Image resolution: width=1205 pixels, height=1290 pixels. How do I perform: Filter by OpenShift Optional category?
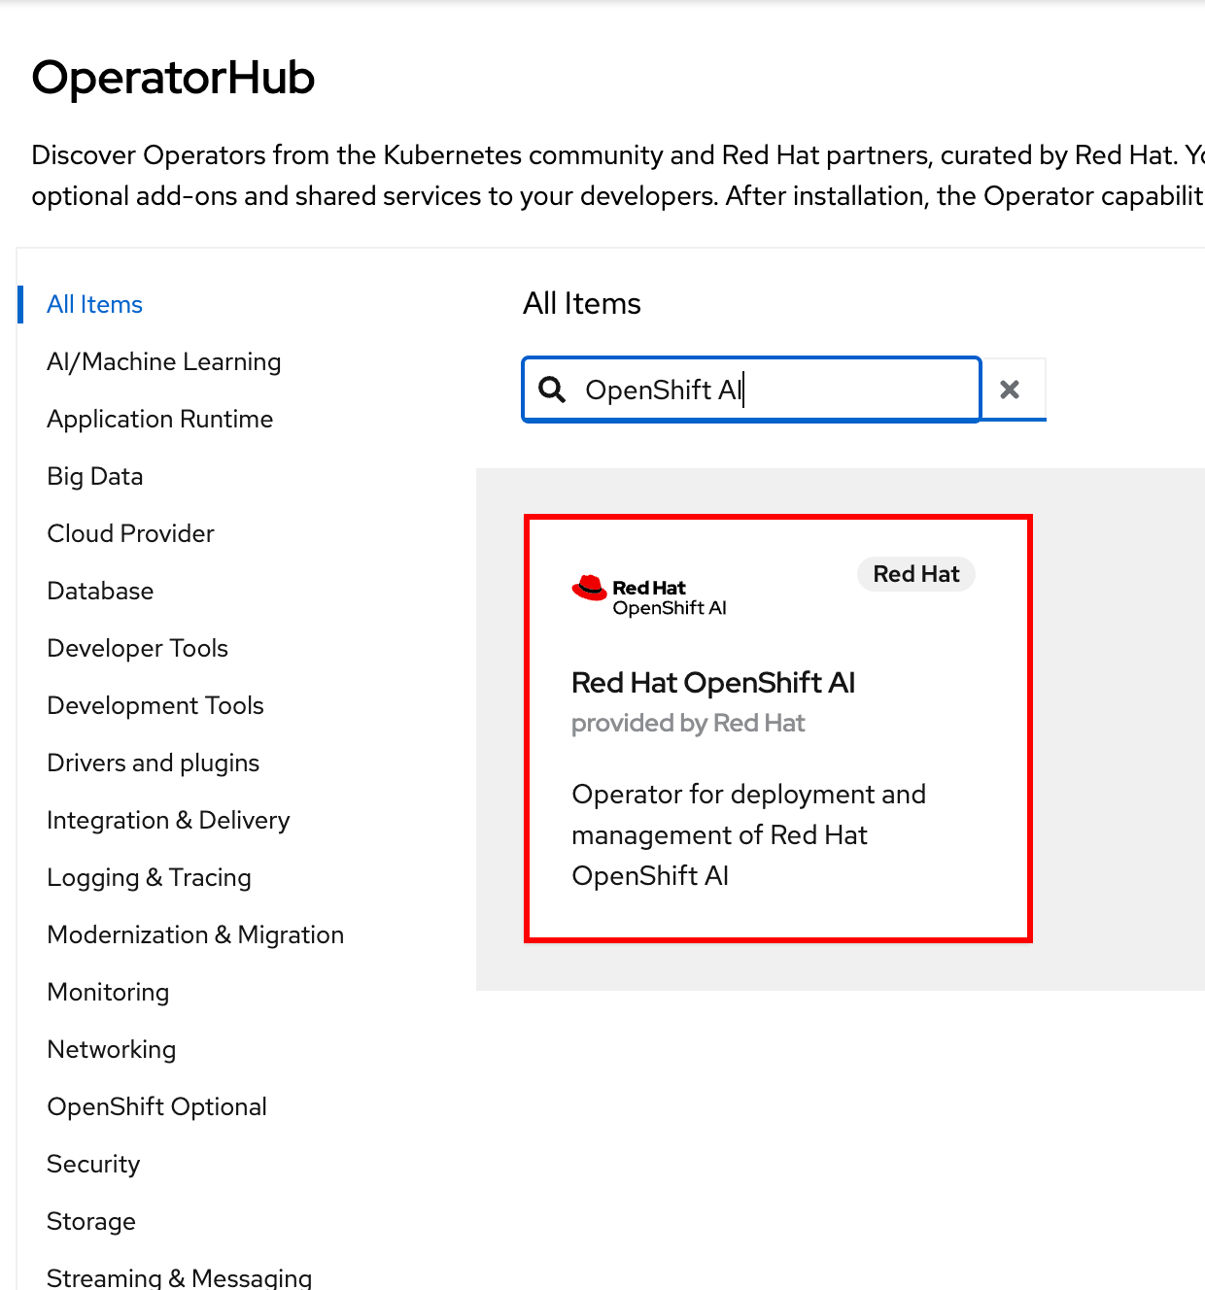(x=156, y=1106)
